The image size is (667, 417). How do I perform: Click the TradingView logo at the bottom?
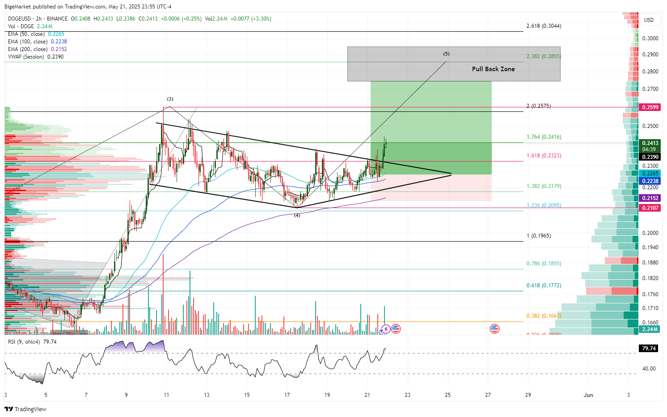point(25,409)
